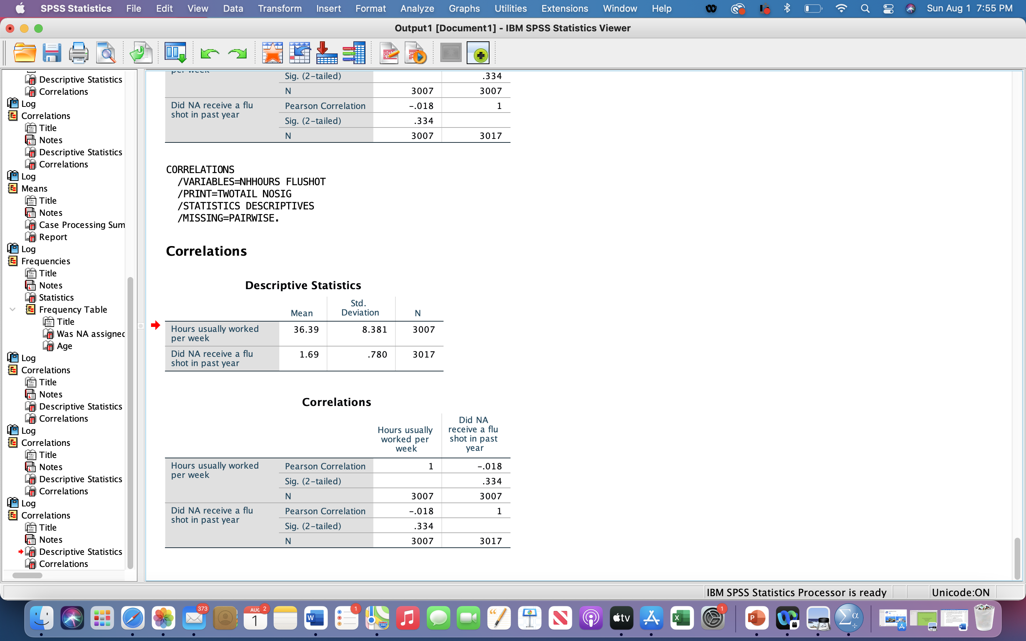
Task: Save the output document using the floppy disk icon
Action: 52,53
